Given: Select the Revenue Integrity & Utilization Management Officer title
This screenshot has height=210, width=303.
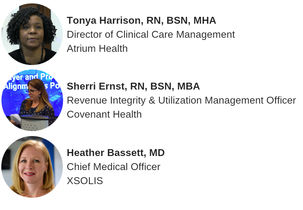Looking at the screenshot, I should point(181,100).
